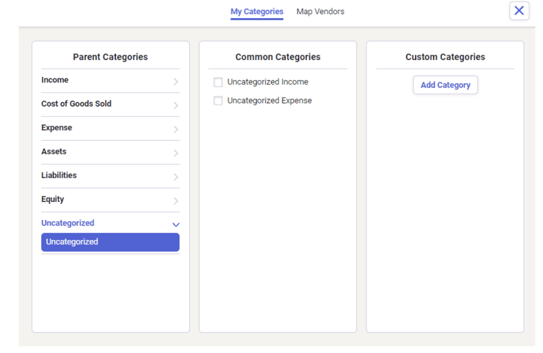This screenshot has height=353, width=543.
Task: Expand the Equity parent category
Action: click(110, 200)
